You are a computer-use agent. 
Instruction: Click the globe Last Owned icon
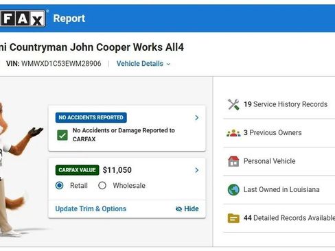pyautogui.click(x=233, y=189)
